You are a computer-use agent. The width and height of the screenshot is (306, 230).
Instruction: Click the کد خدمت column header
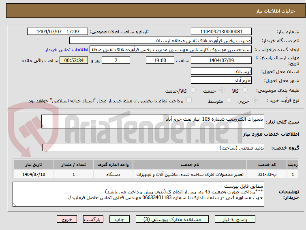tap(267, 165)
